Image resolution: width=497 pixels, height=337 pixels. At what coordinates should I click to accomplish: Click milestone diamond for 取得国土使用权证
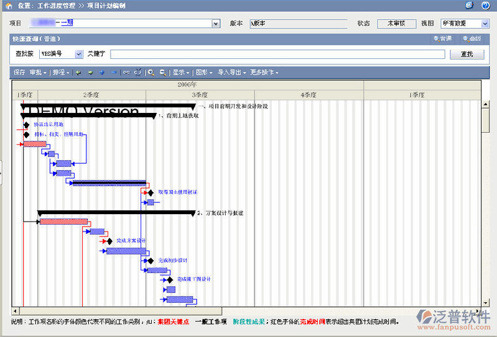pos(151,192)
